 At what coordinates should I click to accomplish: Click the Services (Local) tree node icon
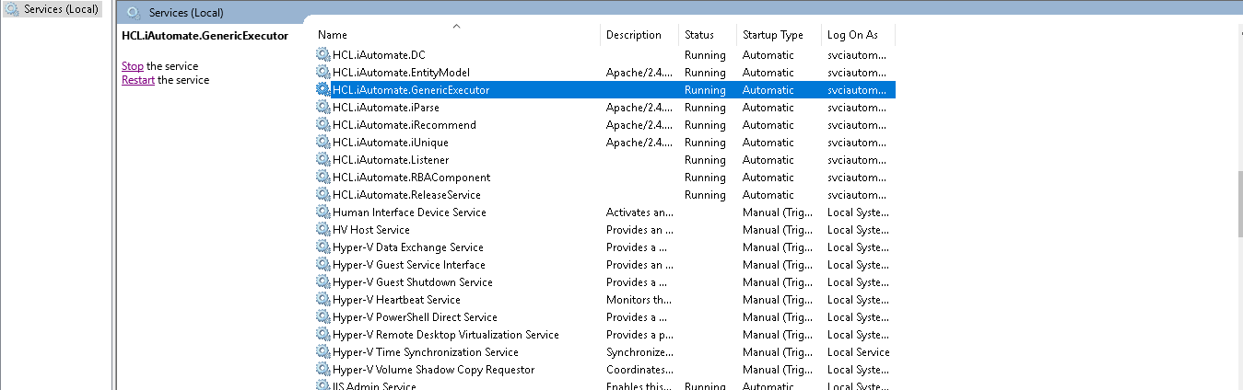pos(13,9)
